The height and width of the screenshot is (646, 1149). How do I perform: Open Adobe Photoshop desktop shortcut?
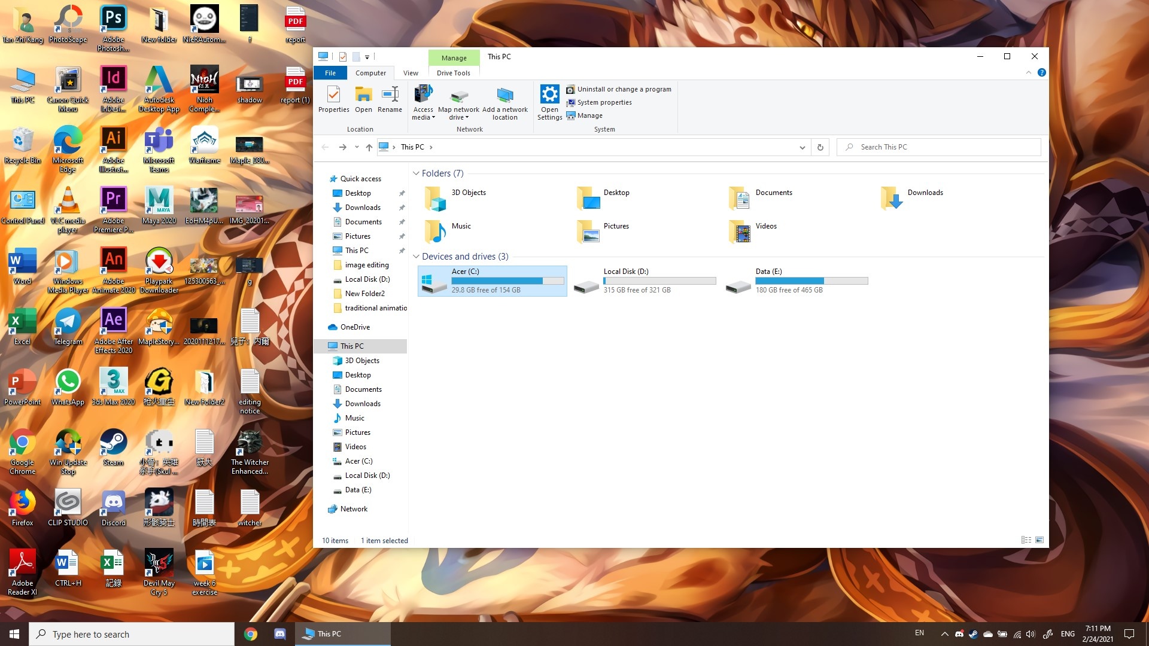point(113,28)
